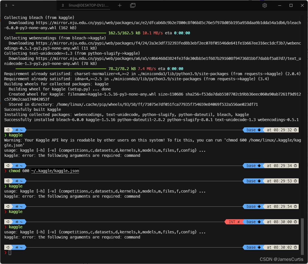Click the text-unidecode download progress bar
This screenshot has width=308, height=264.
tap(61, 69)
